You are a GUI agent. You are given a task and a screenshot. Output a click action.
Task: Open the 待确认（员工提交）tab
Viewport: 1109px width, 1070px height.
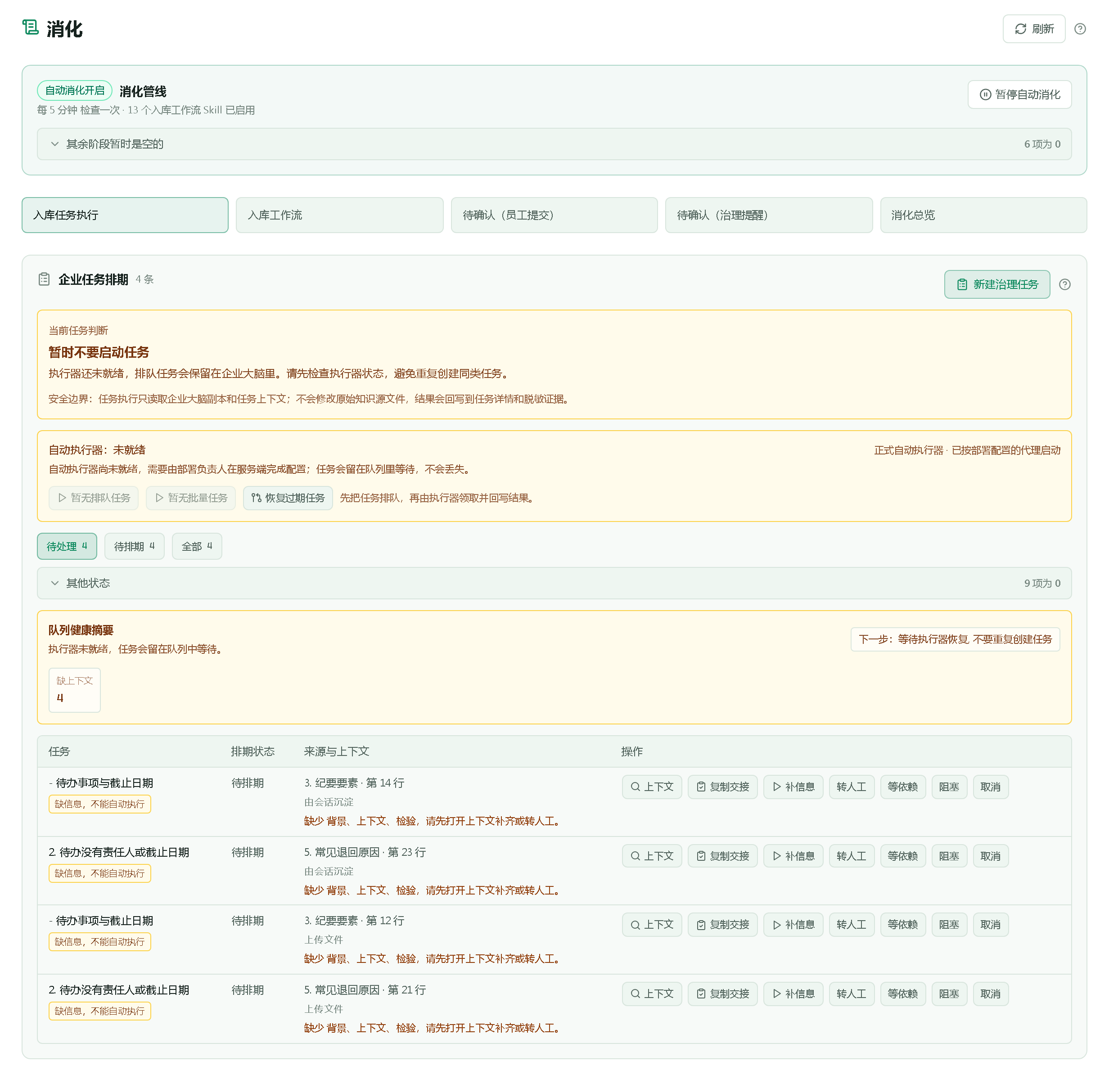click(554, 215)
